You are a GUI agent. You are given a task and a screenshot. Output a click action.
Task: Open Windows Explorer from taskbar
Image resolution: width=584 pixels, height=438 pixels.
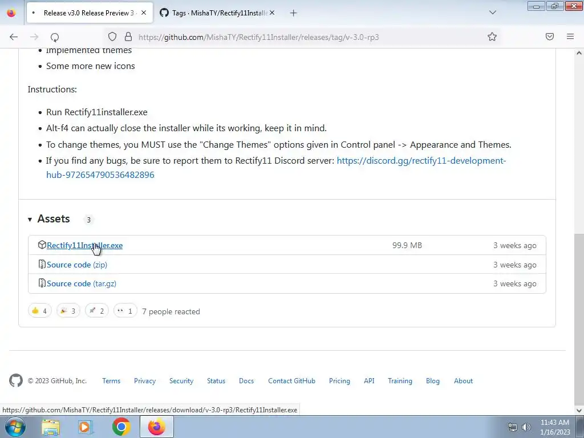[51, 427]
